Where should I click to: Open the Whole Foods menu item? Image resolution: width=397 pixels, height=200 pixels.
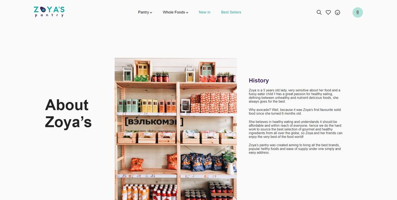(x=174, y=12)
